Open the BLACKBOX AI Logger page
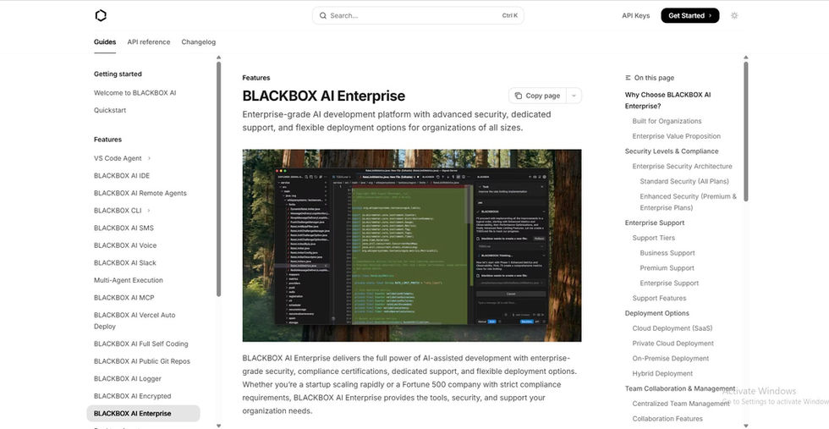 pyautogui.click(x=128, y=379)
